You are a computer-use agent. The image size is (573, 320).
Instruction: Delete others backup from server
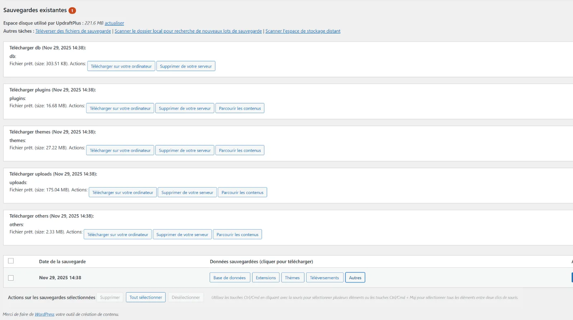click(x=182, y=235)
